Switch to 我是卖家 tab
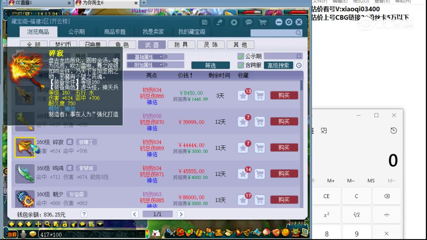 tap(153, 32)
